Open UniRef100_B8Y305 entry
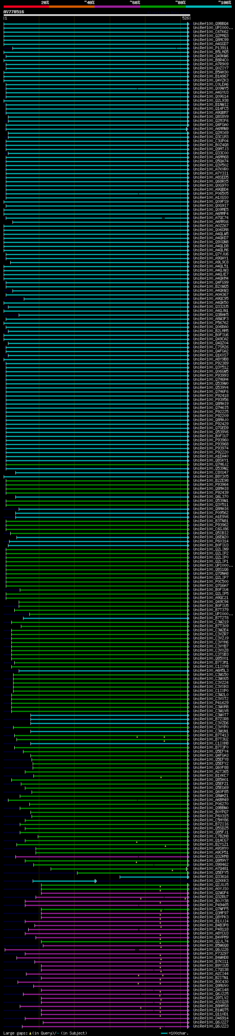Viewport: 235px width, 1036px height. click(211, 476)
